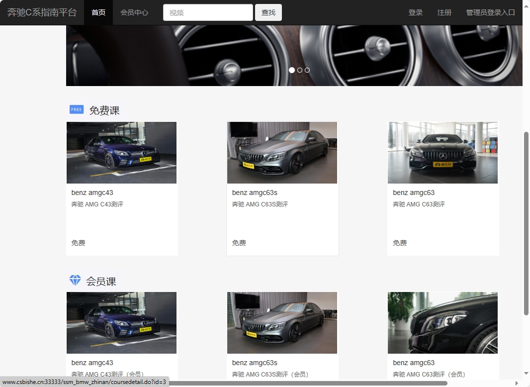530x387 pixels.
Task: Open member course blue amgc43 thumbnail
Action: [x=121, y=323]
